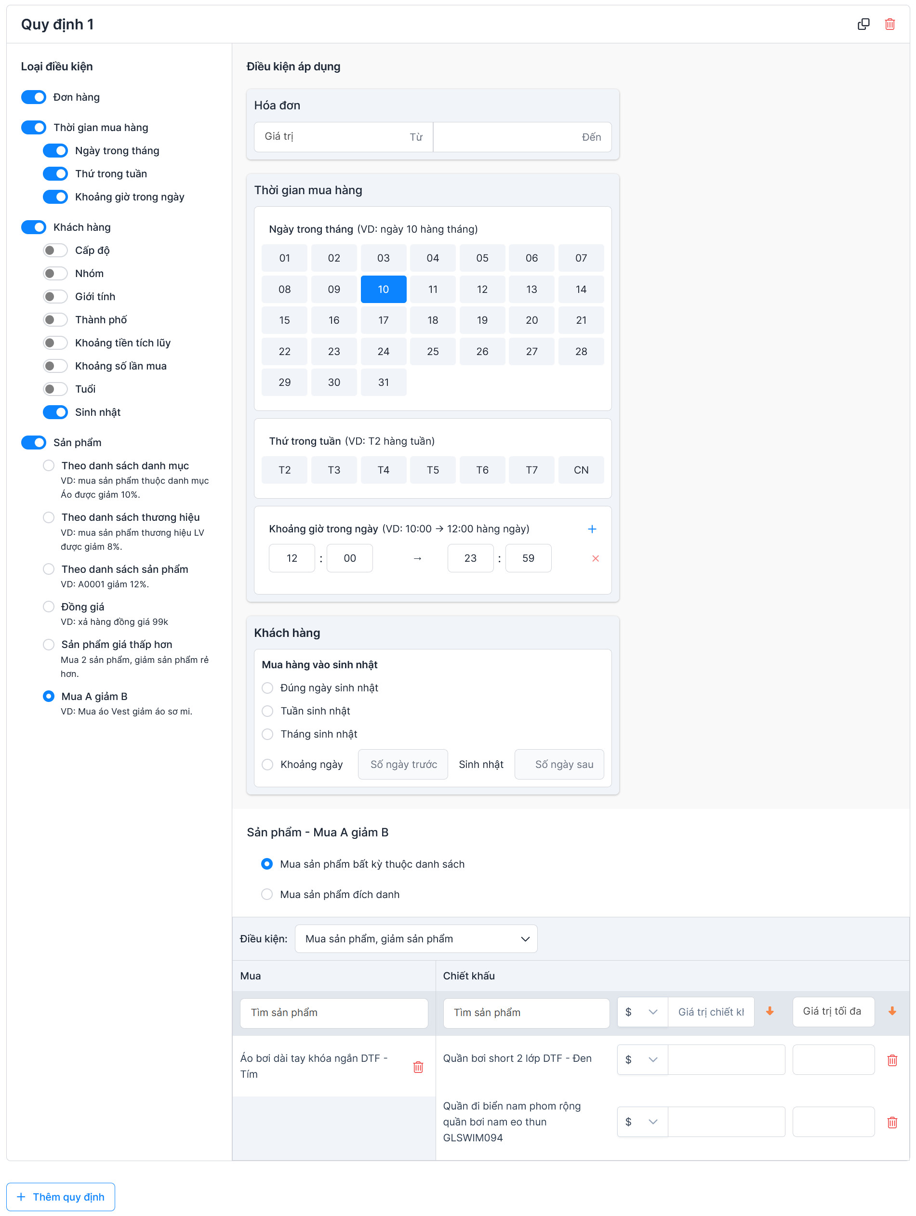Click the orange down arrow beside Giá trị chiết khấu
The image size is (916, 1216).
769,1012
